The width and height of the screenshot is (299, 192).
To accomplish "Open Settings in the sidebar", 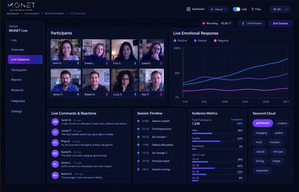I will (x=16, y=111).
